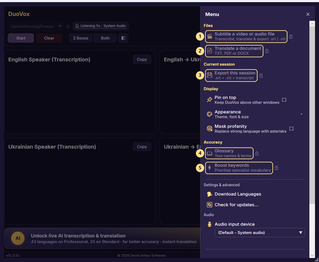Tick the Mask profanity checkbox
This screenshot has width=319, height=262.
tap(291, 129)
